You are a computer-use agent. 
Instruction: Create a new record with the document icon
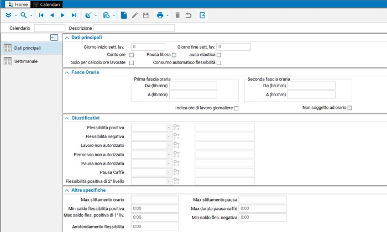[124, 15]
